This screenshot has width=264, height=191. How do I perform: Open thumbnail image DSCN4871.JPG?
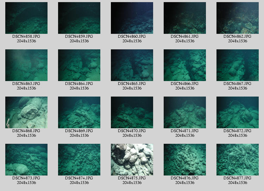coord(185,112)
